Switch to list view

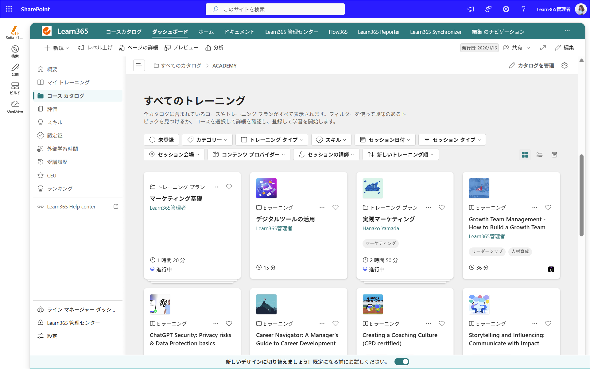(x=539, y=155)
